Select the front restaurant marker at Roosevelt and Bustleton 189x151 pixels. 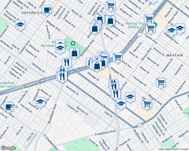[x=62, y=76]
